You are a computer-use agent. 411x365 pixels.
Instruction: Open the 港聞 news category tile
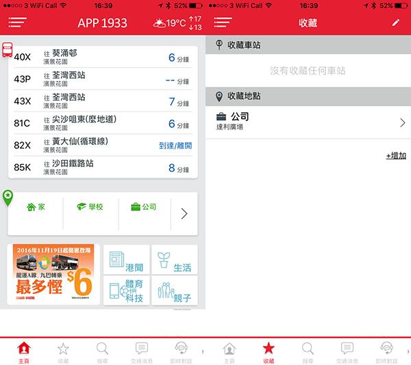click(x=127, y=260)
